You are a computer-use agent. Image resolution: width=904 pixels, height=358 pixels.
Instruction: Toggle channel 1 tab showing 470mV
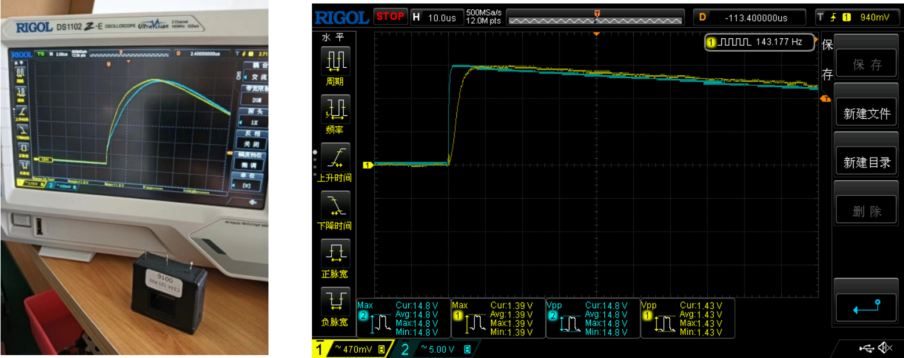pyautogui.click(x=353, y=349)
